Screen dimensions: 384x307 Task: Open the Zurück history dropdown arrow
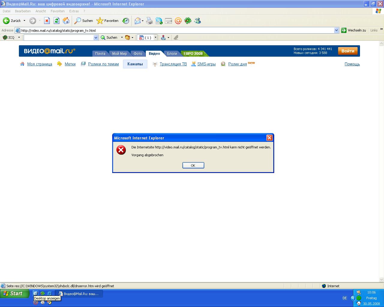click(25, 21)
